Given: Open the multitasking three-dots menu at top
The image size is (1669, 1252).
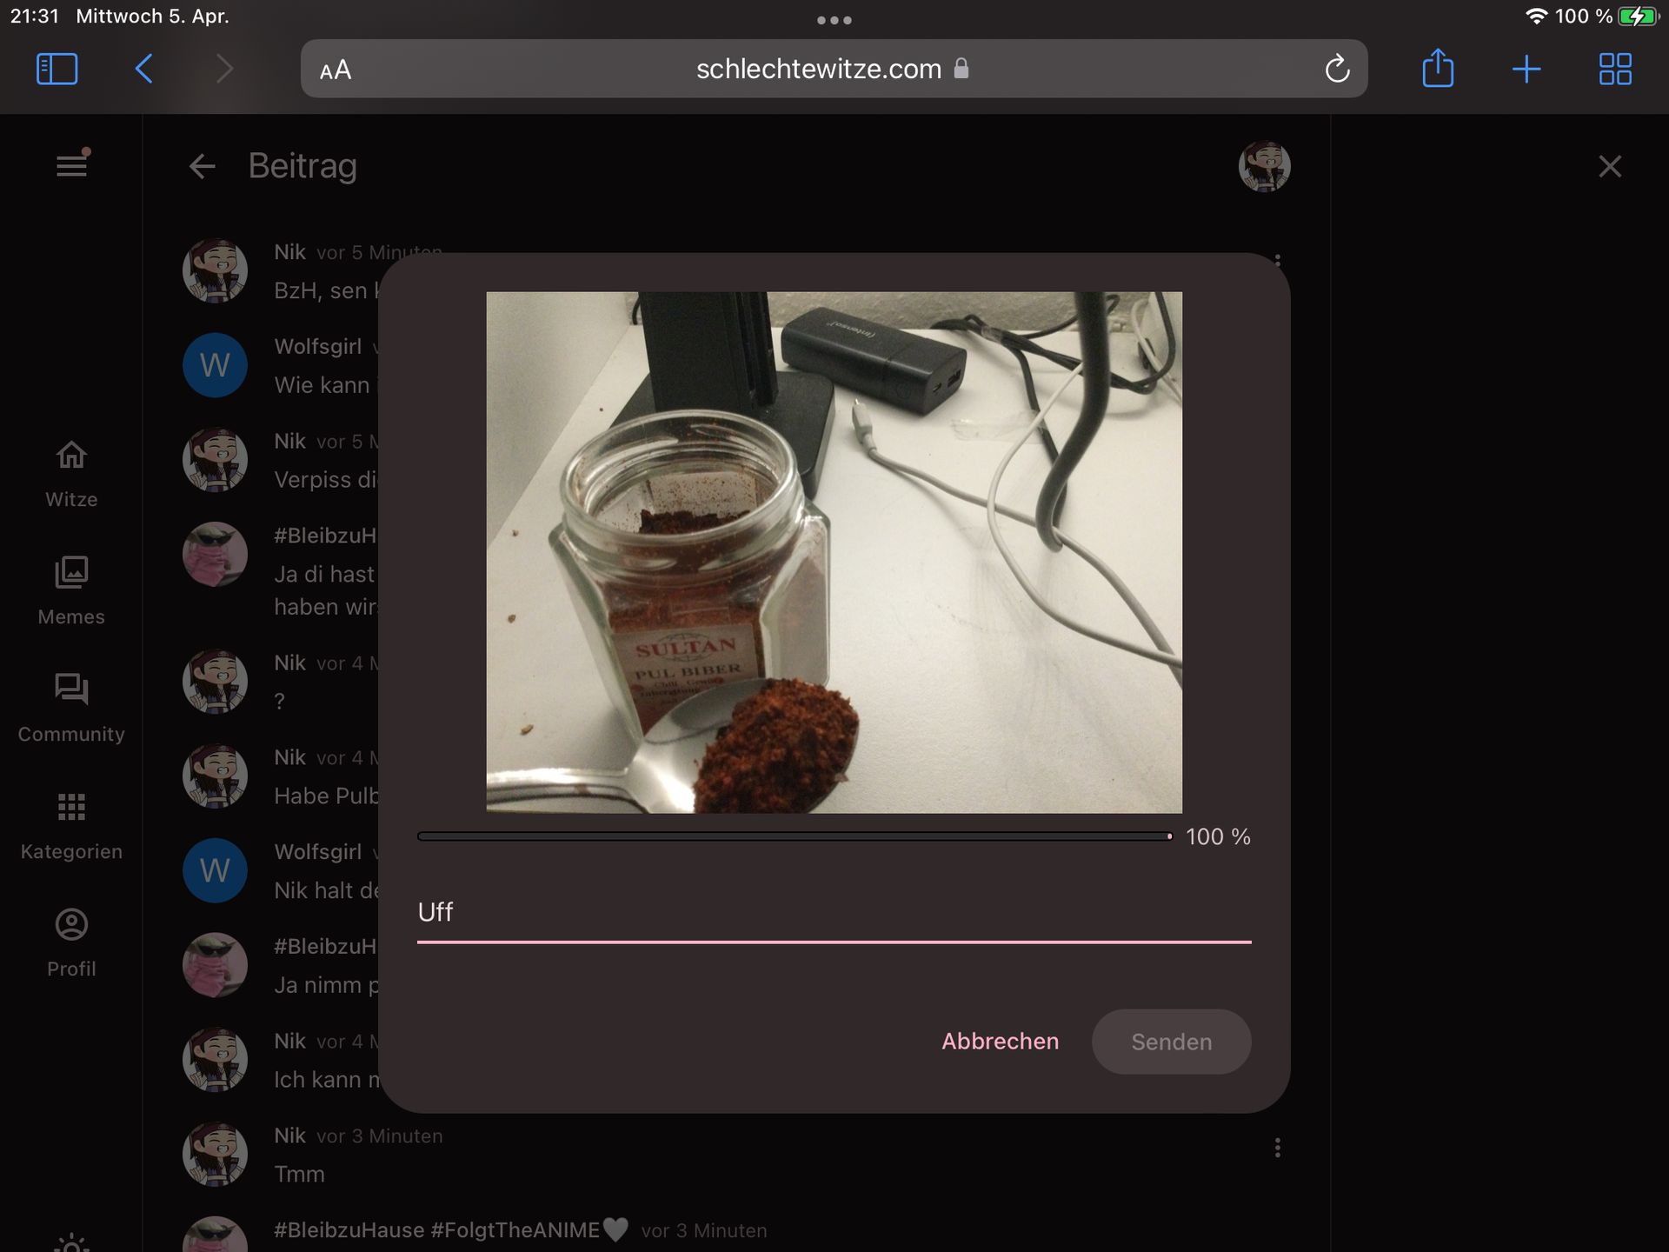Looking at the screenshot, I should click(834, 20).
